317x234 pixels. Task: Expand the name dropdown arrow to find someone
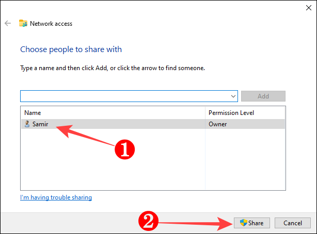click(234, 96)
